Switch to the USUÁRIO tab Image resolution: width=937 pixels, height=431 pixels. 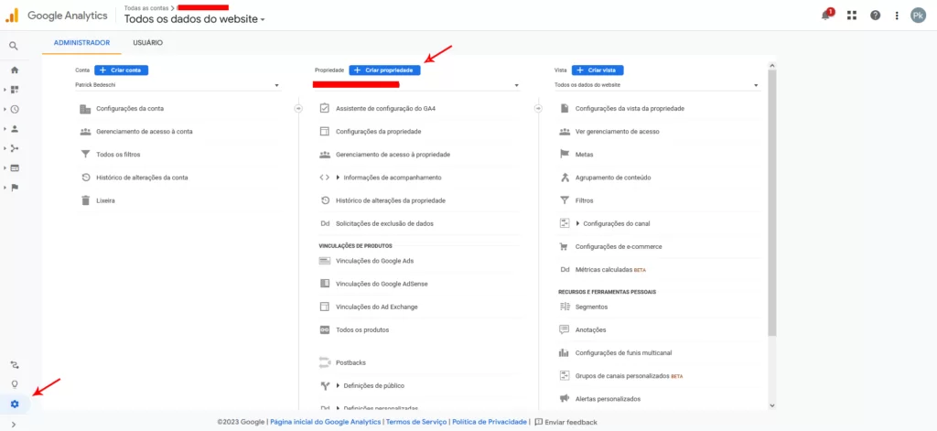pyautogui.click(x=147, y=43)
